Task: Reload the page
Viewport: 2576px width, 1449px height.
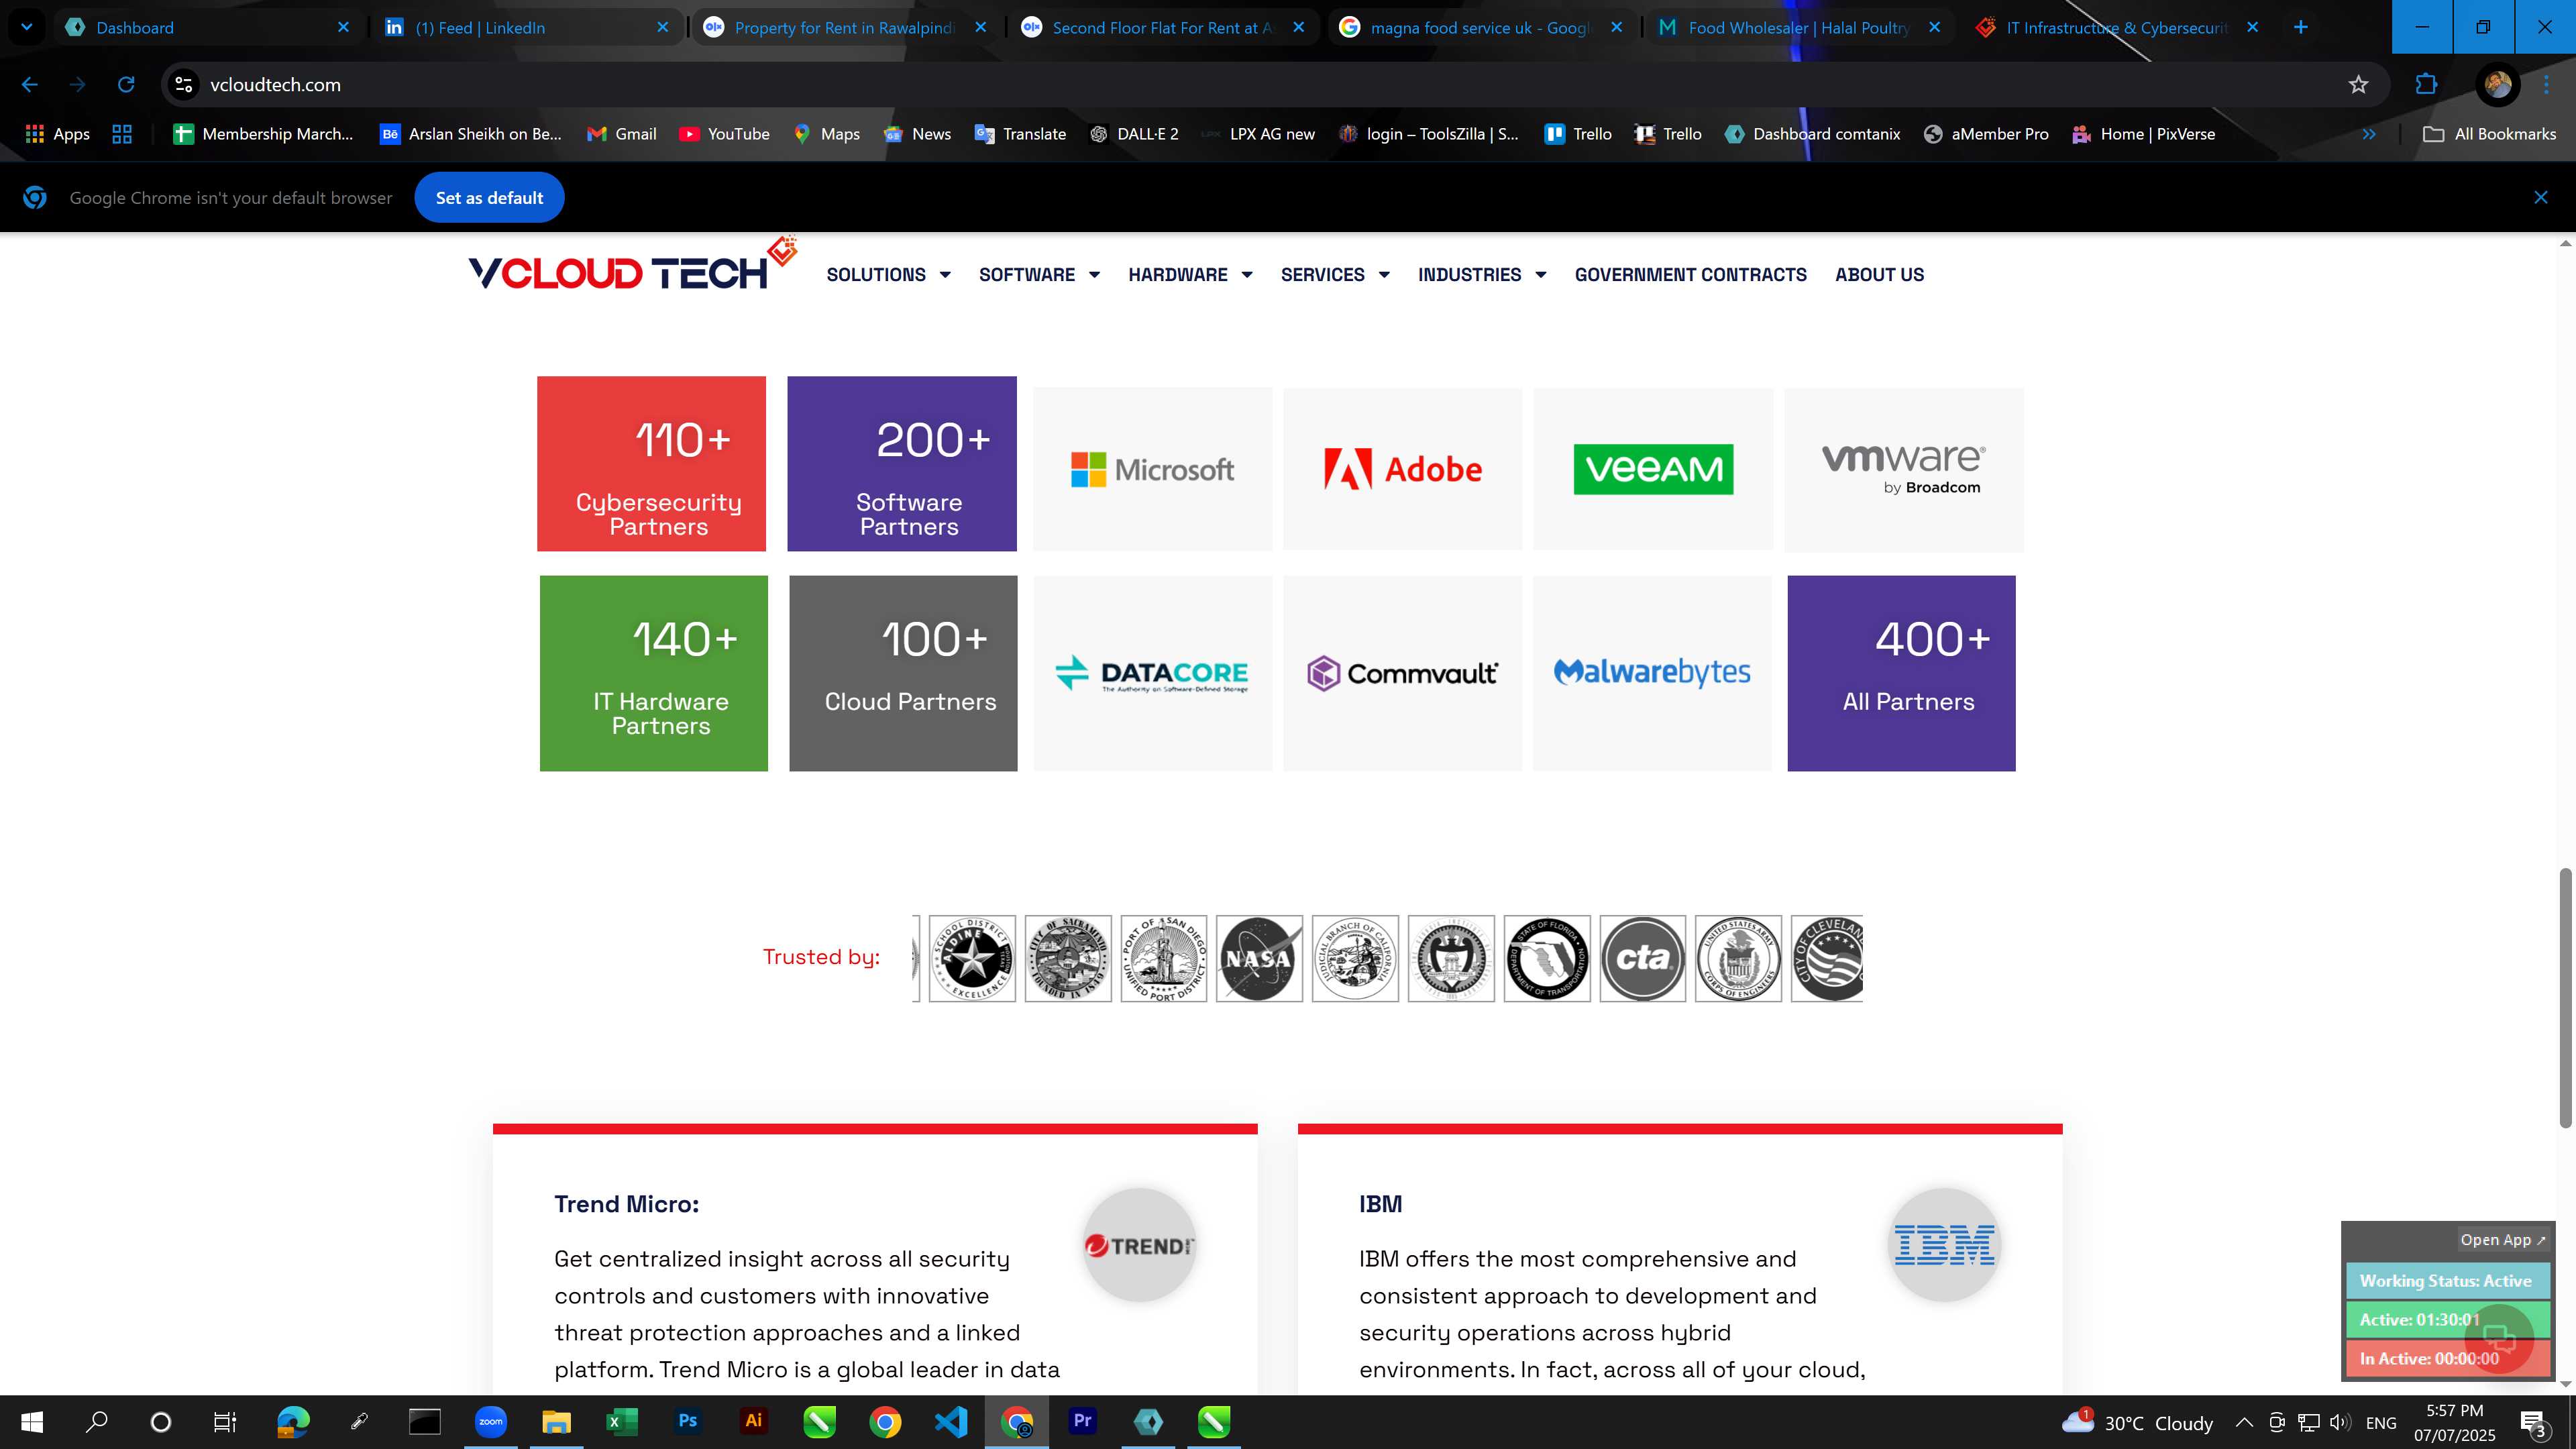Action: click(126, 85)
